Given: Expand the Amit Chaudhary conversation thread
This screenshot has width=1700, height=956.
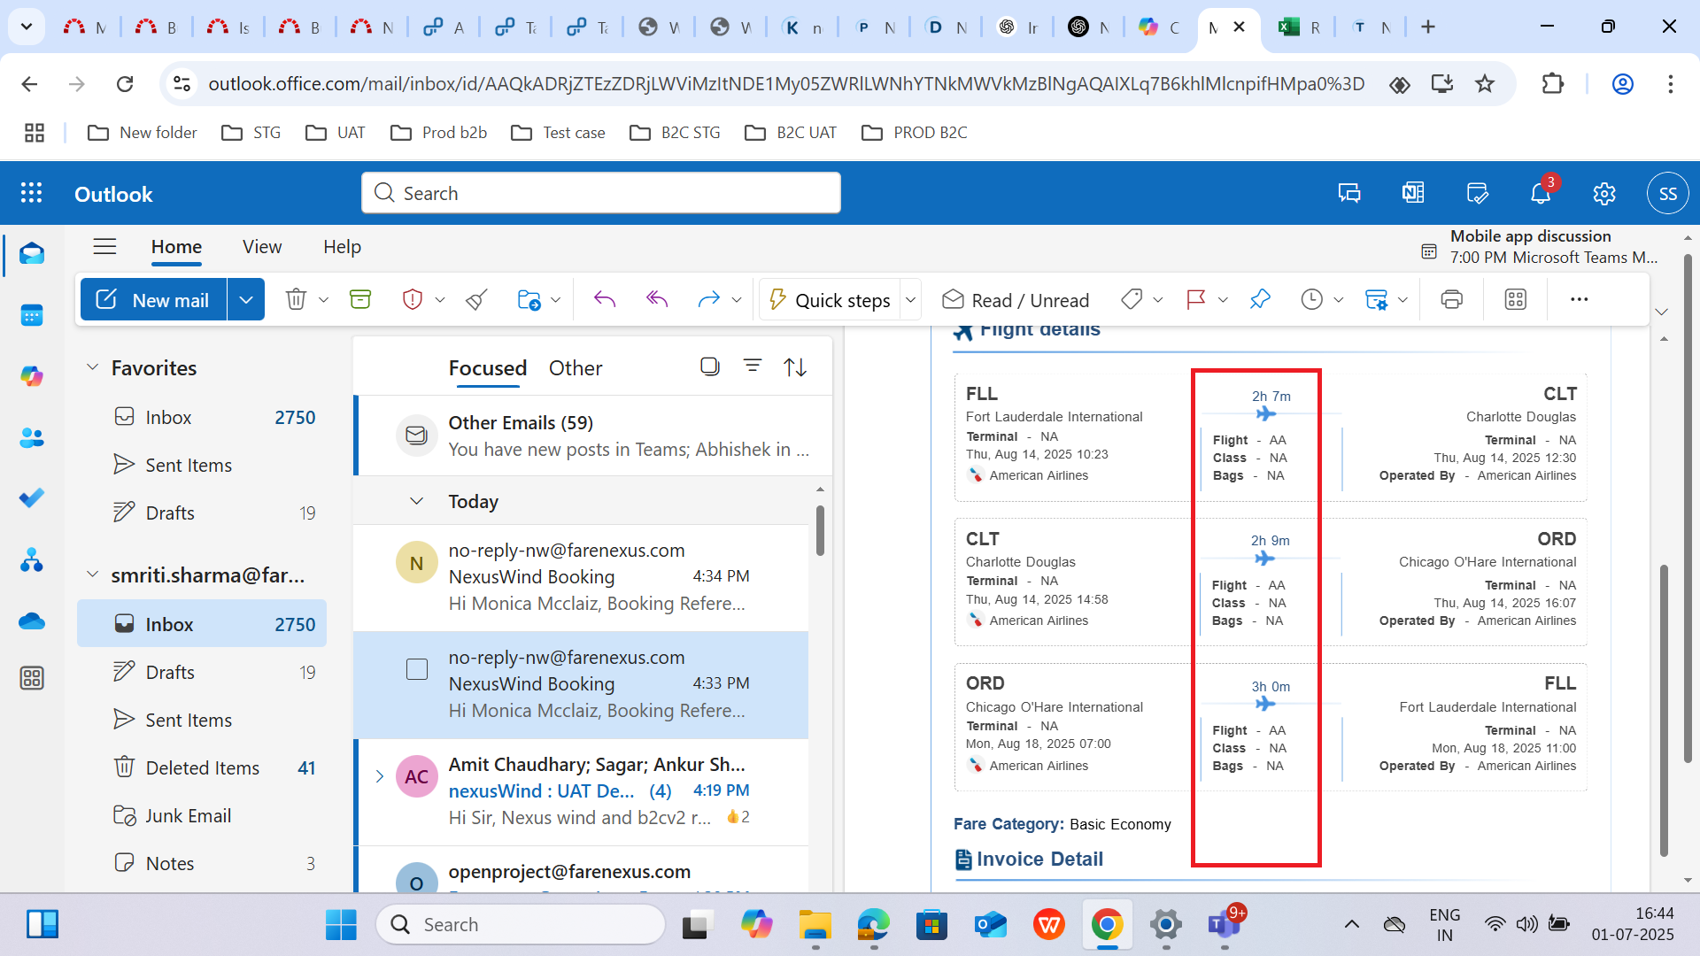Looking at the screenshot, I should pyautogui.click(x=379, y=776).
